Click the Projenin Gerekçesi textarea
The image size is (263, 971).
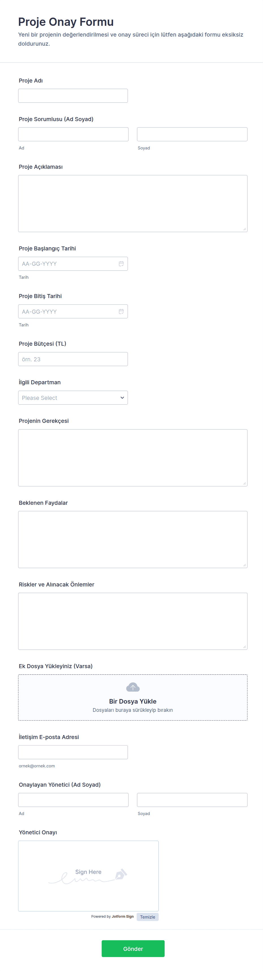pos(133,458)
